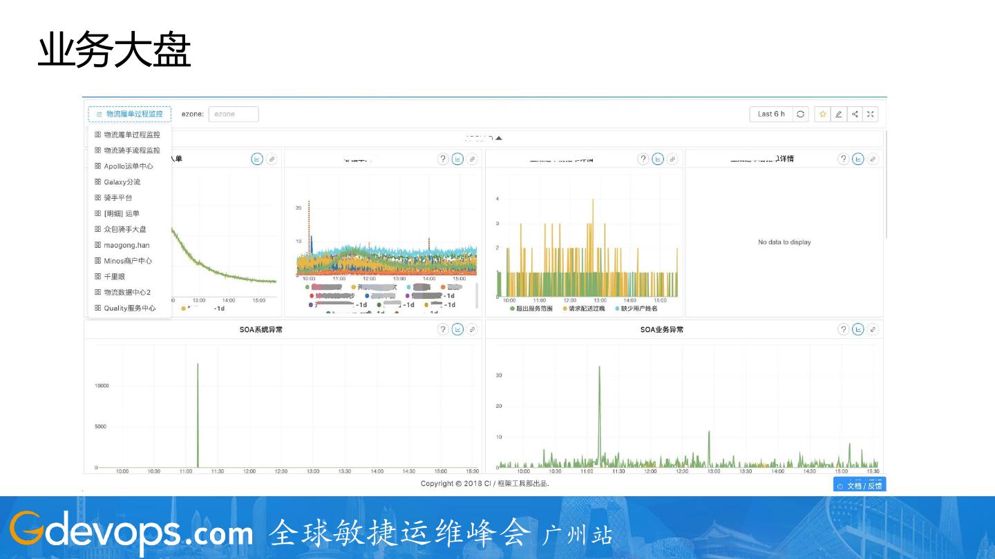Viewport: 995px width, 559px height.
Task: Click the link icon on the green curve panel
Action: pyautogui.click(x=272, y=159)
